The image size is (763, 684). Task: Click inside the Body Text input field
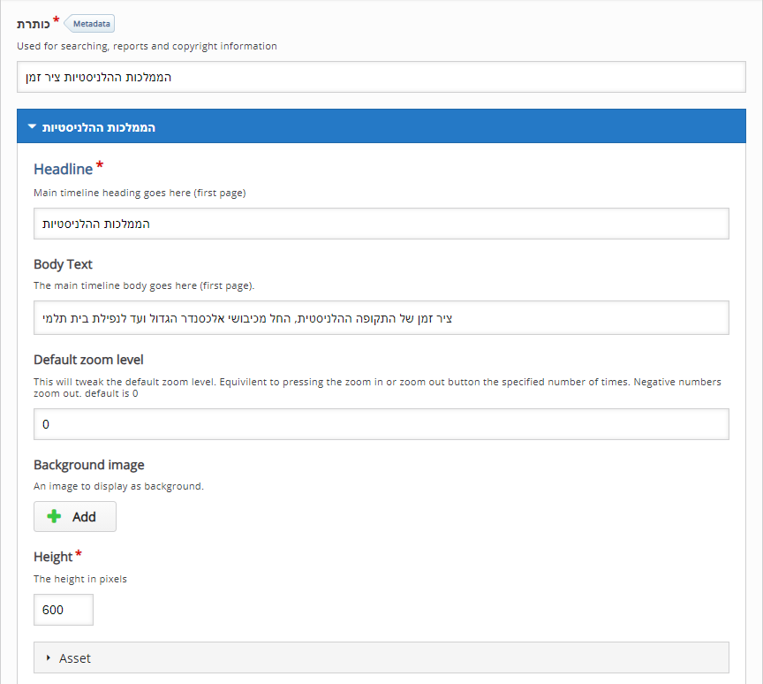click(x=381, y=318)
